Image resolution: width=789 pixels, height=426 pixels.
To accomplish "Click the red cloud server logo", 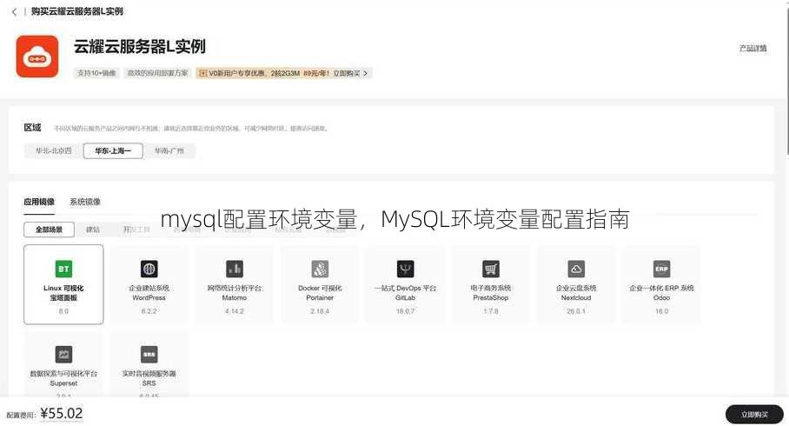I will pos(37,57).
